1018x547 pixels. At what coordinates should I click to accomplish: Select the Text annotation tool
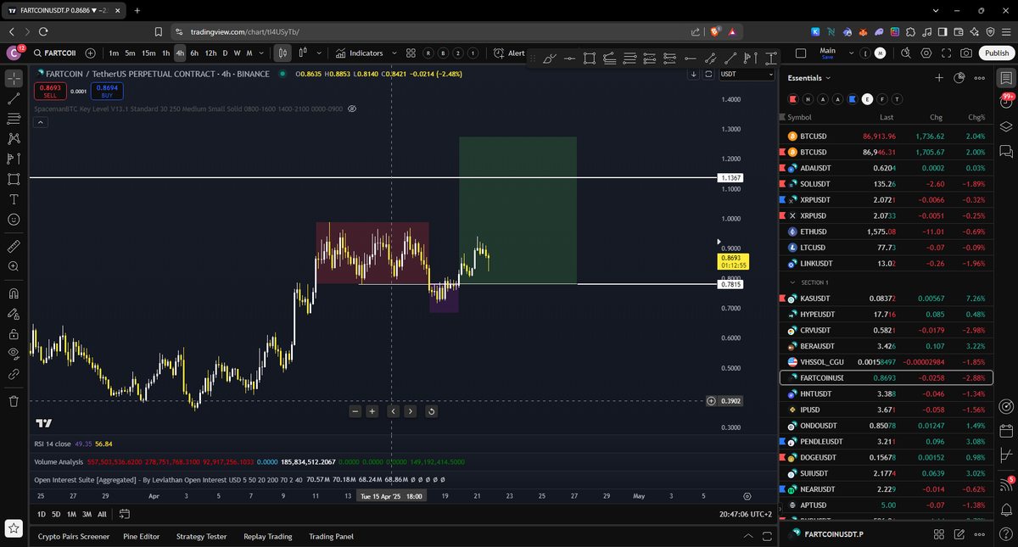click(14, 199)
